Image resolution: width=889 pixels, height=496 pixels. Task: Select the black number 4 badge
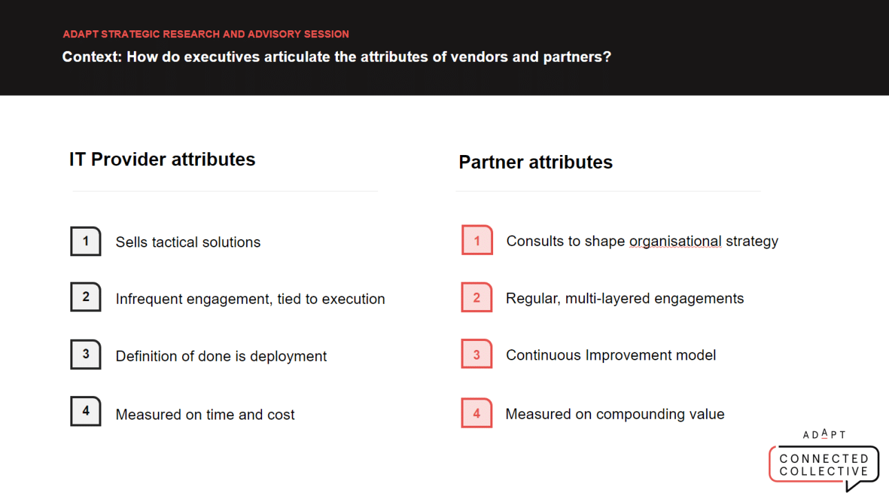(86, 411)
